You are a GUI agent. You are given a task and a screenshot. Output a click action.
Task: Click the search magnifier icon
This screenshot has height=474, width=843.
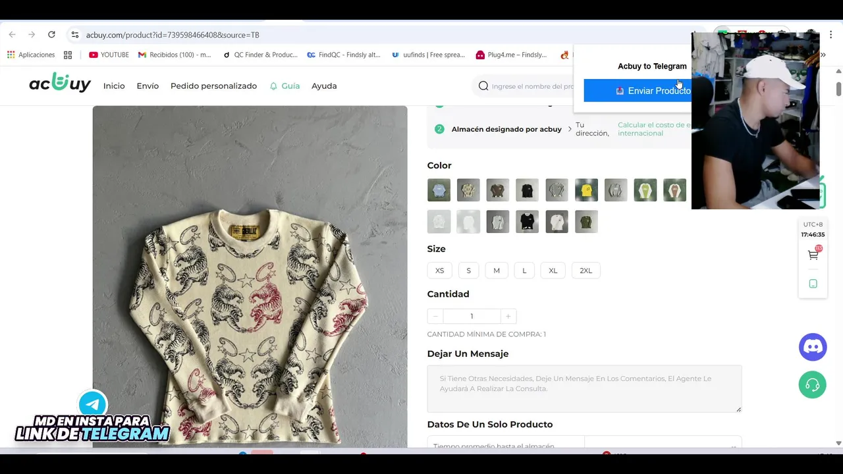(x=483, y=86)
